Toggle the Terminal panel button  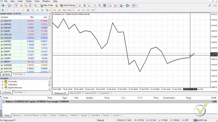coord(31,5)
